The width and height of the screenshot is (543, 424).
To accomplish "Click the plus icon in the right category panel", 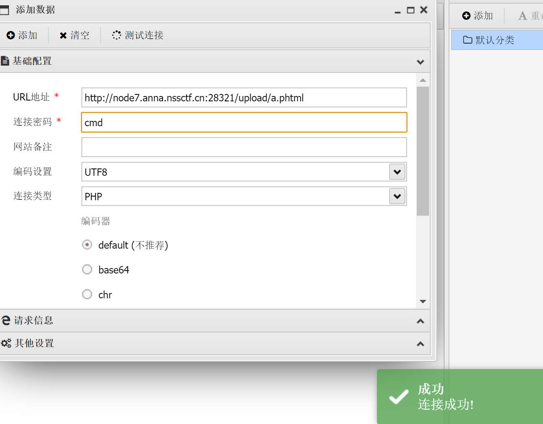I will (x=466, y=16).
